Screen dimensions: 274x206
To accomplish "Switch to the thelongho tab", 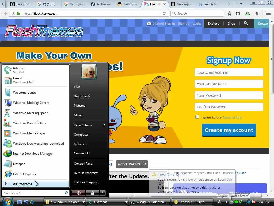I will (182, 4).
